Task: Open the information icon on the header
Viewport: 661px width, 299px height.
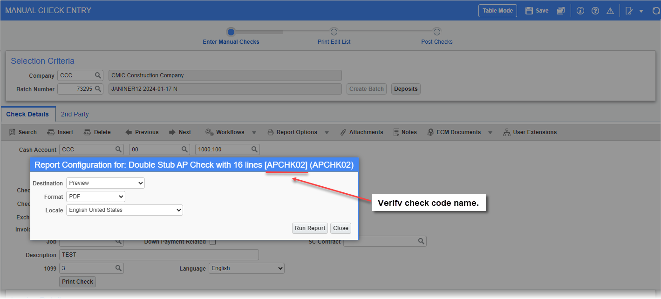Action: coord(580,10)
